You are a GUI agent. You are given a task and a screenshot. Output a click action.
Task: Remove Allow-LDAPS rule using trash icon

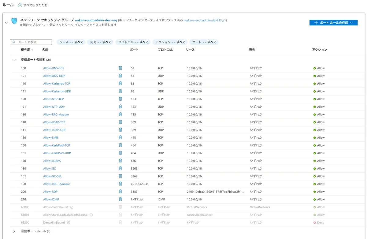pos(120,161)
